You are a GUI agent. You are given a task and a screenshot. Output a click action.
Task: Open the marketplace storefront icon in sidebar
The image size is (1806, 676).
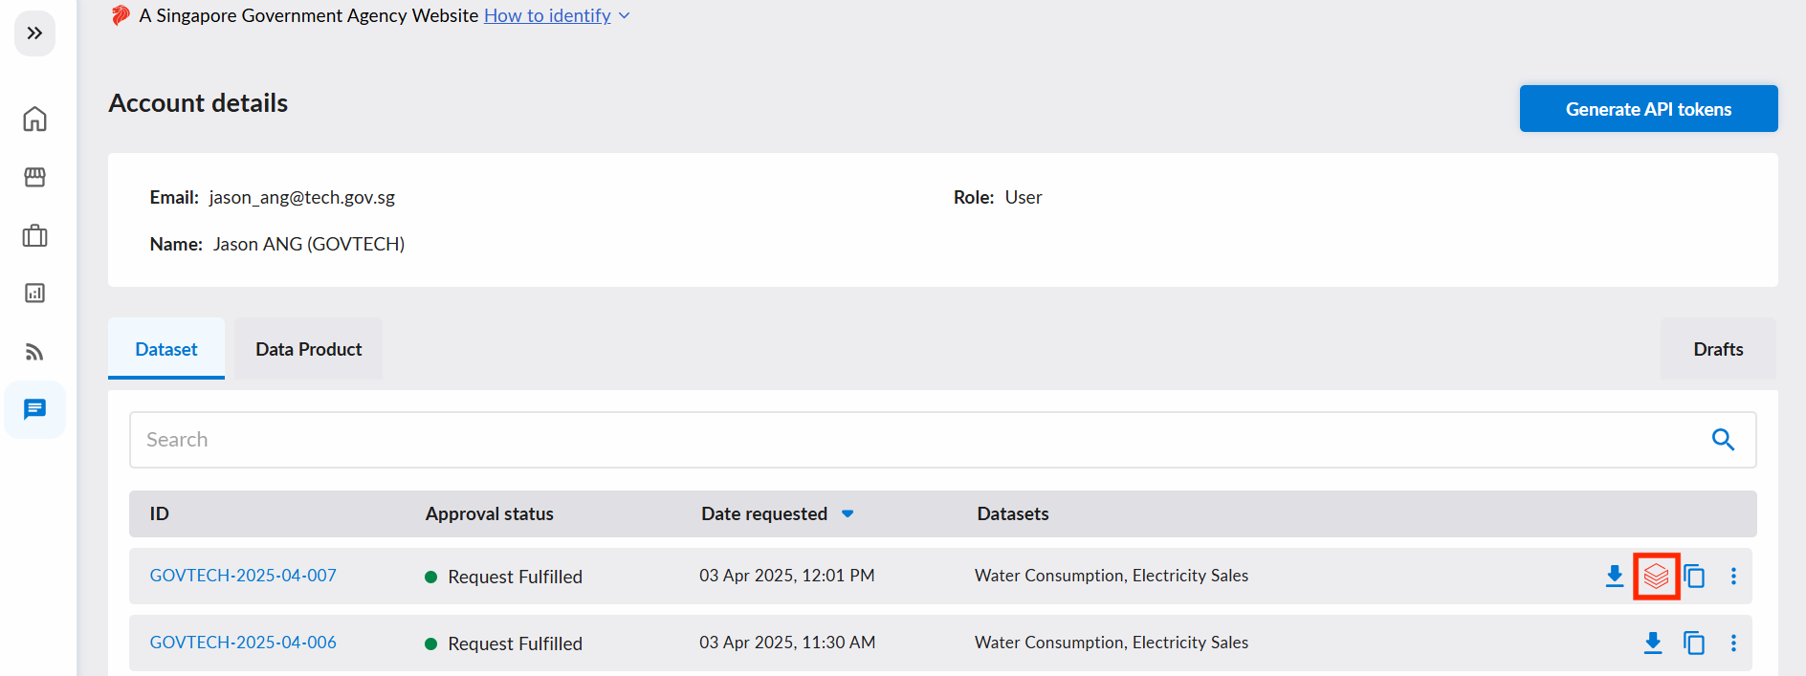[34, 177]
